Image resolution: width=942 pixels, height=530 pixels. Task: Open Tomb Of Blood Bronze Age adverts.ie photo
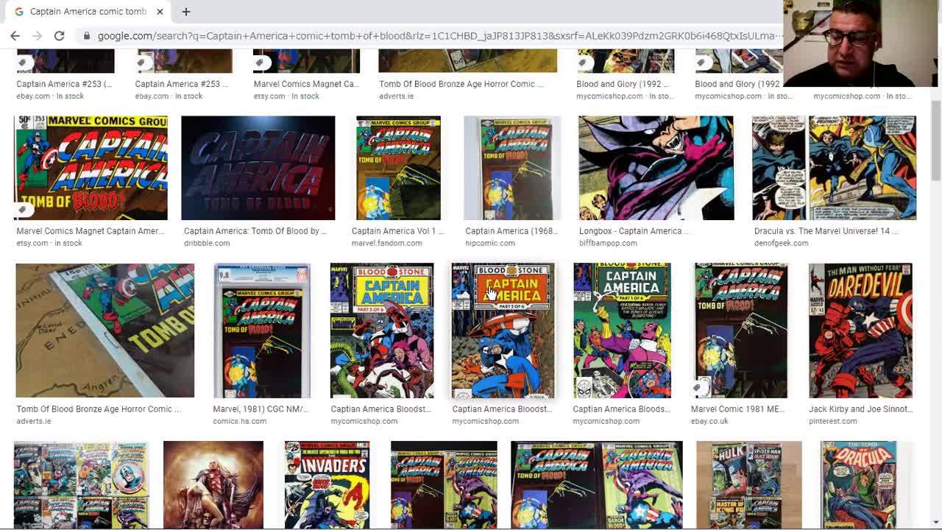pos(105,331)
